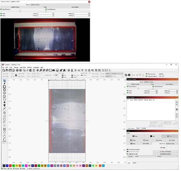
Task: Select the Measure tool
Action: coord(4,108)
